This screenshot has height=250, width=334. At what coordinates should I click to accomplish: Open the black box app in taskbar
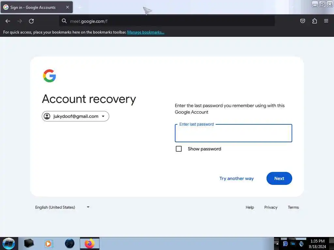(29, 243)
